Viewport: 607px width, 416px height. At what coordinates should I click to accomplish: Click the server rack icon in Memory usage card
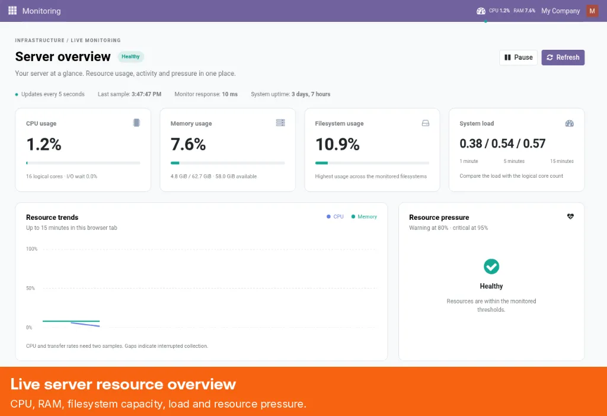tap(280, 123)
